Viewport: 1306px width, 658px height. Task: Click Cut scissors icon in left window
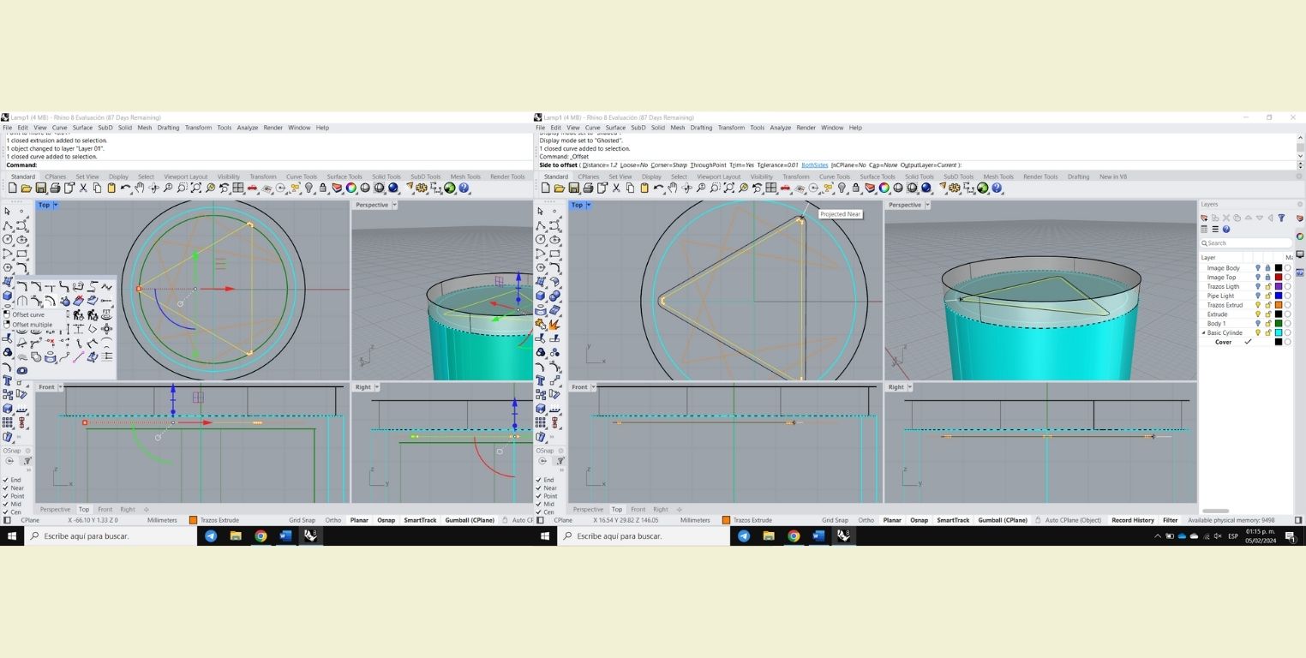tap(83, 188)
